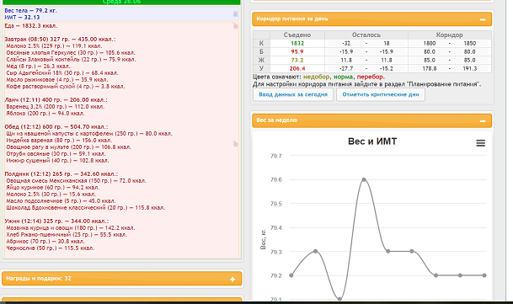
Task: Click the Инжир сушеный entry
Action: [x=57, y=160]
